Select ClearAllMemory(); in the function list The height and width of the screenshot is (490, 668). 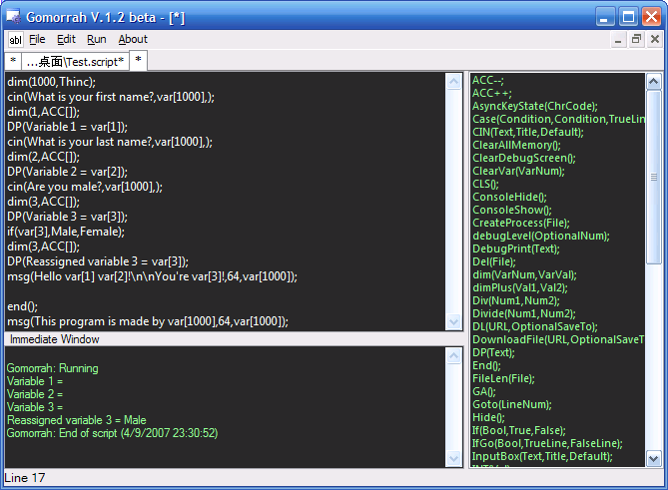516,145
